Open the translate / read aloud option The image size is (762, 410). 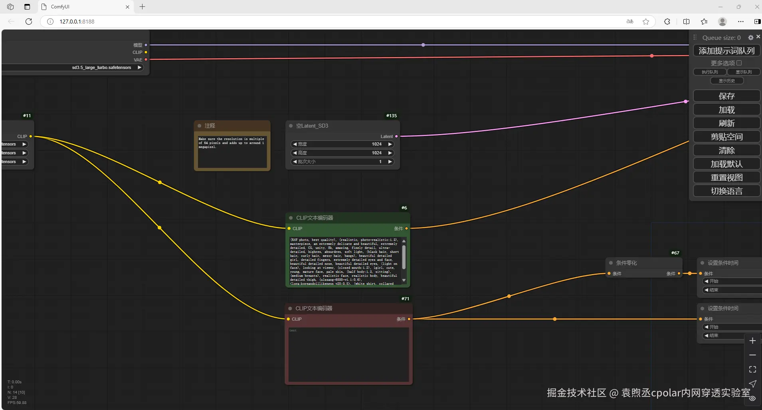tap(630, 22)
